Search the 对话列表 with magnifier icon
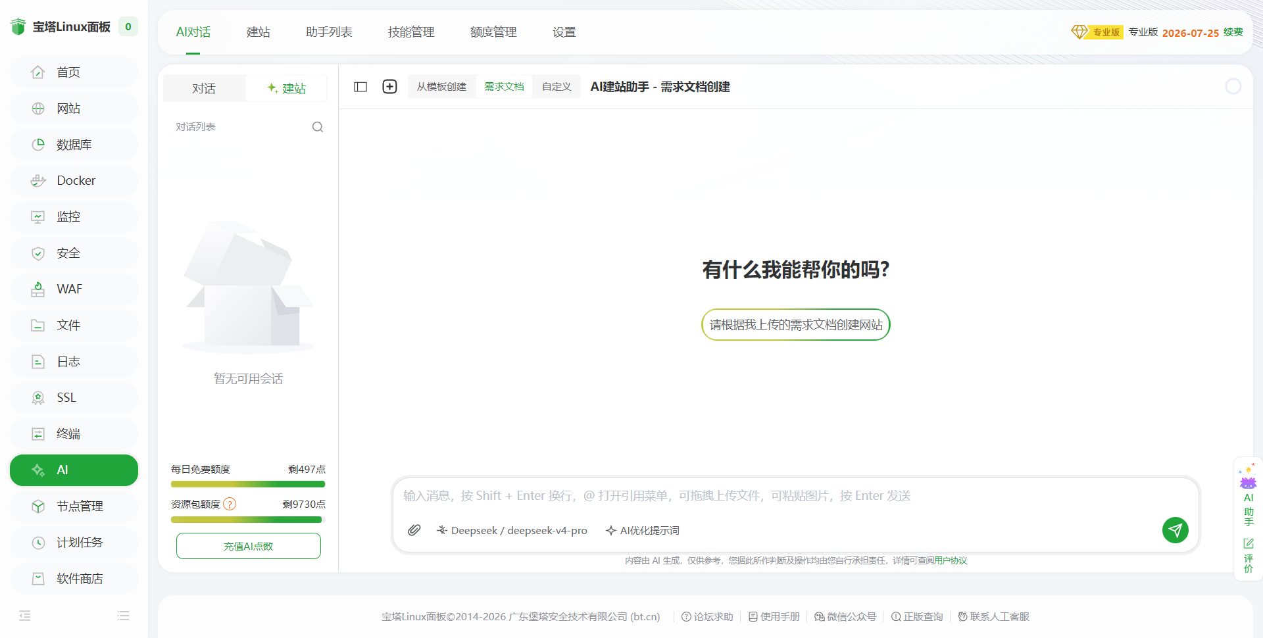Viewport: 1263px width, 638px height. tap(318, 127)
